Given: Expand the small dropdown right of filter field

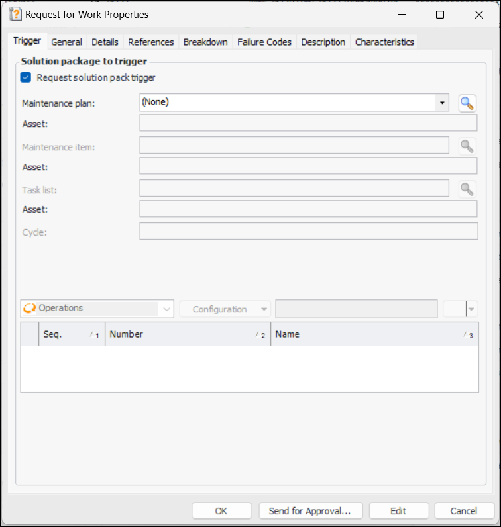Looking at the screenshot, I should coord(471,309).
